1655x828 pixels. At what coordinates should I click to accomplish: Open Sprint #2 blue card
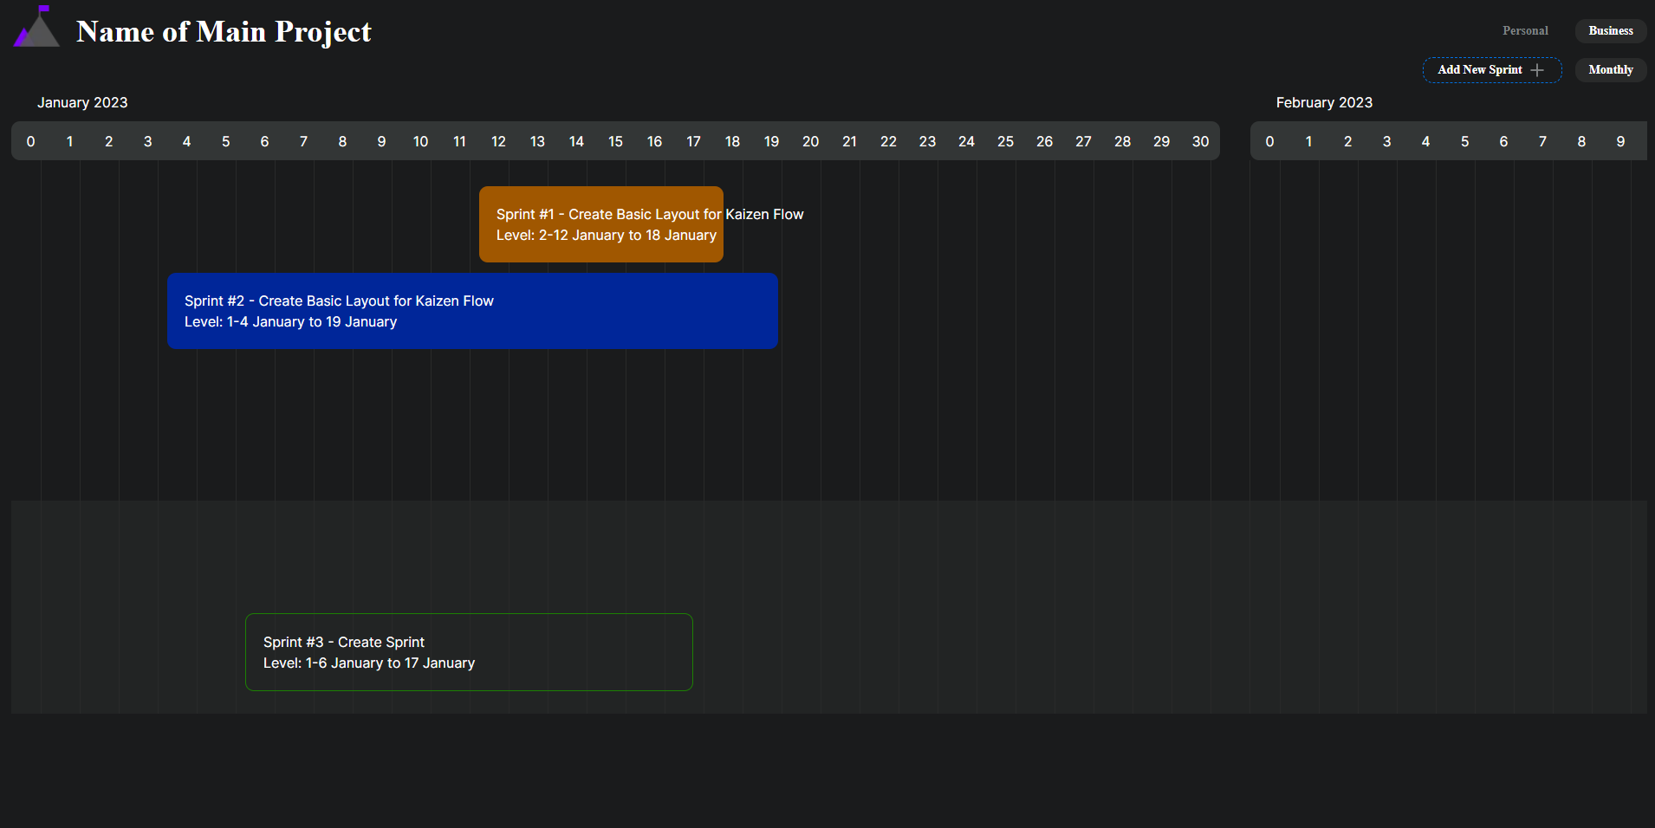coord(472,311)
